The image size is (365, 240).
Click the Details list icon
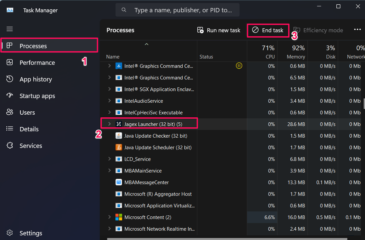10,129
